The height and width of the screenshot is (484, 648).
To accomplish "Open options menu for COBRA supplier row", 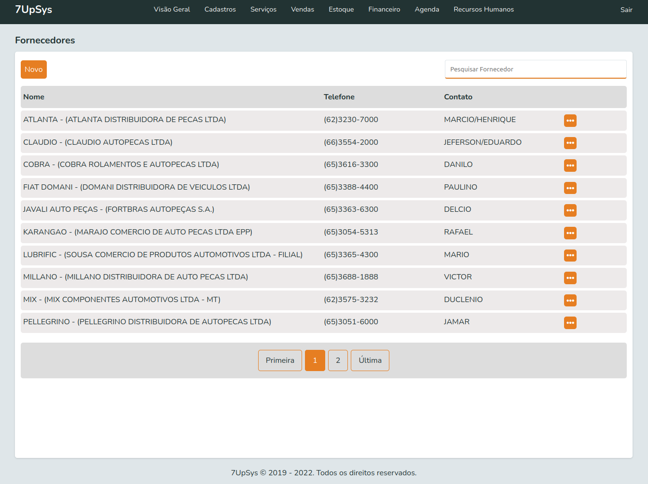I will [x=570, y=166].
